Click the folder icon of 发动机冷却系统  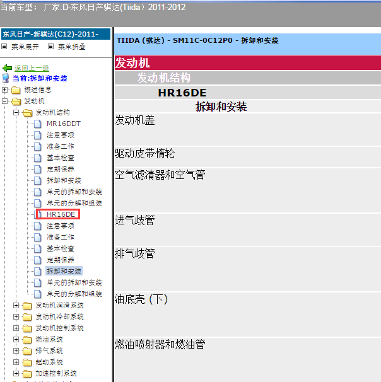click(x=27, y=317)
